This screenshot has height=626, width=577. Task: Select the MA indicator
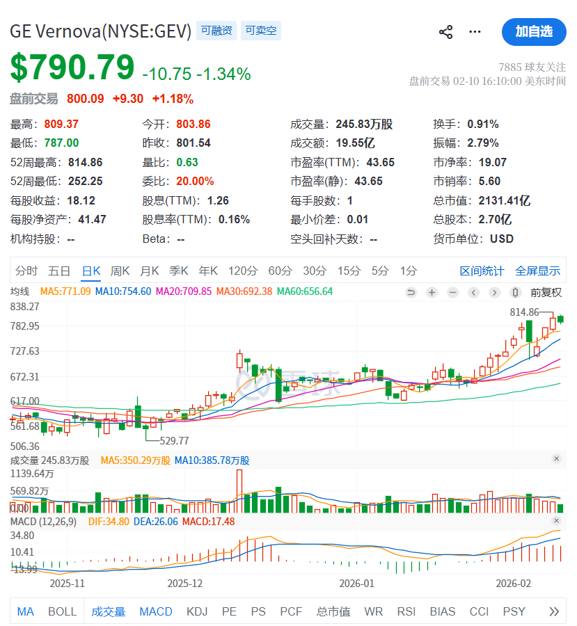coord(26,611)
